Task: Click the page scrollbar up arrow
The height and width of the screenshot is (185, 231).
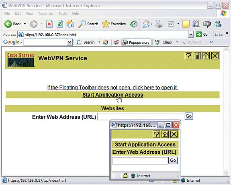Action: [226, 50]
